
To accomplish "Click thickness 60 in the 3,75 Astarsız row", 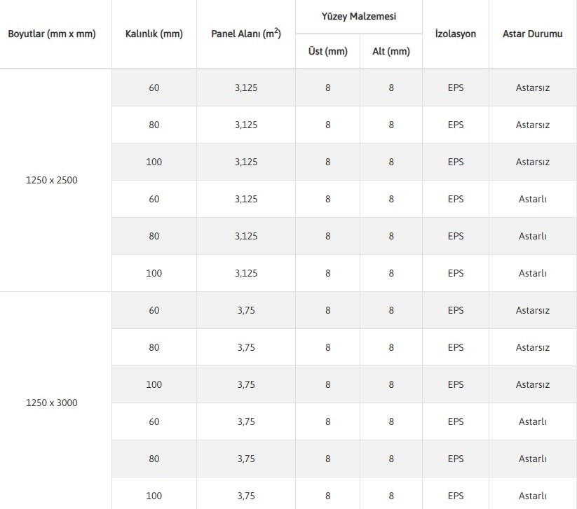I will (154, 310).
